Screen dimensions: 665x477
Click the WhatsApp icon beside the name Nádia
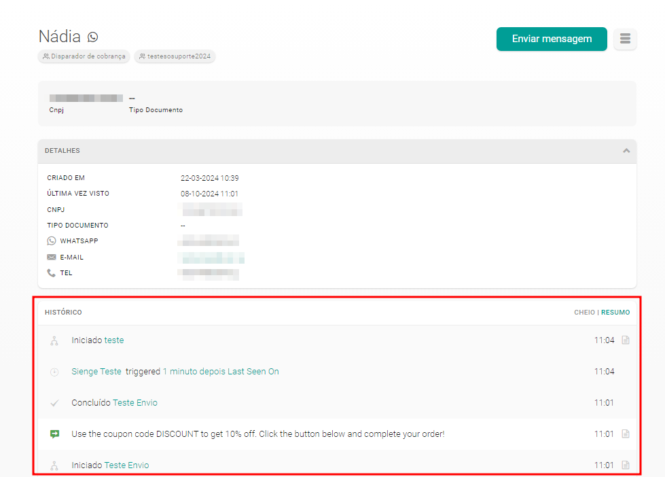click(x=93, y=37)
